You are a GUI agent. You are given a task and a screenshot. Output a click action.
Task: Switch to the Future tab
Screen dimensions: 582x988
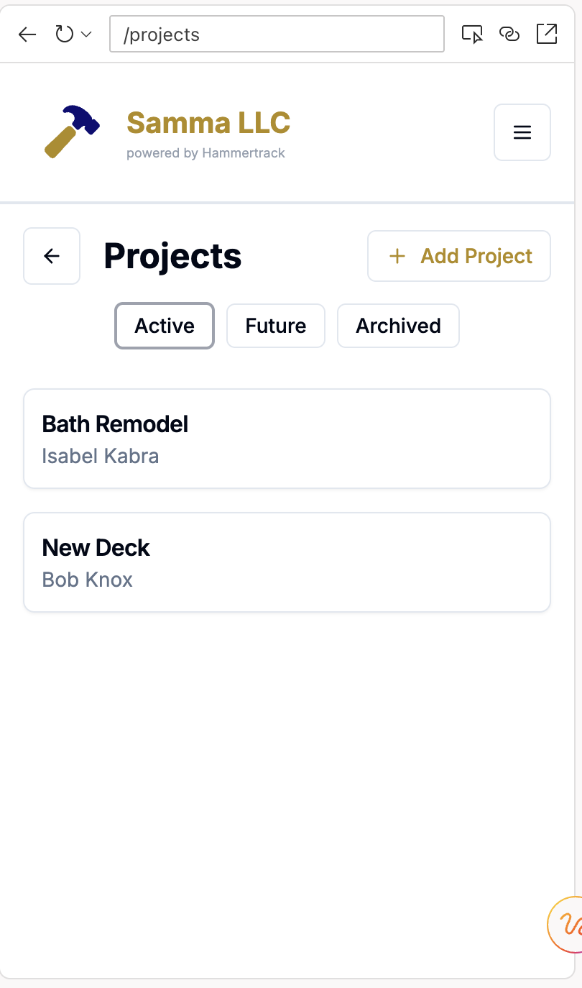pyautogui.click(x=276, y=326)
